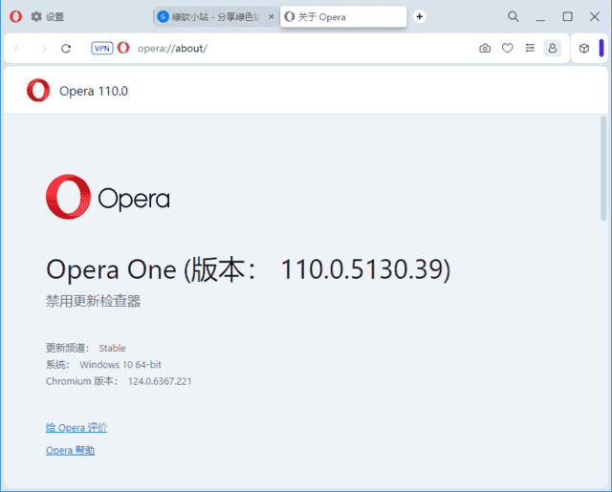Click the new tab plus button
Viewport: 612px width, 492px height.
(x=419, y=16)
